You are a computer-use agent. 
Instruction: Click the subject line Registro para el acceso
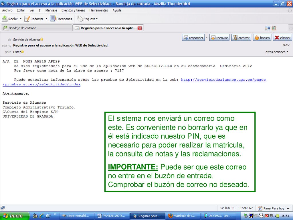pos(61,45)
